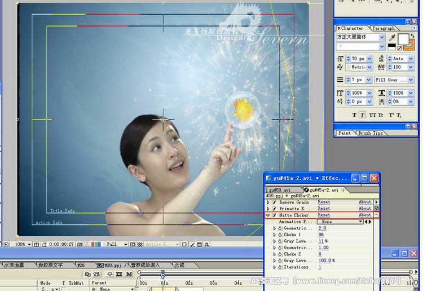The height and width of the screenshot is (291, 423).
Task: Go to next animation preset arrow
Action: coord(370,222)
